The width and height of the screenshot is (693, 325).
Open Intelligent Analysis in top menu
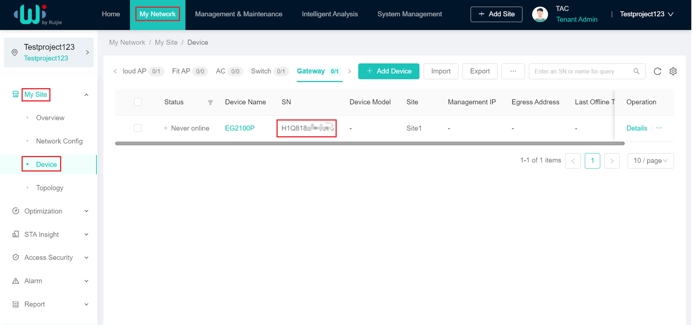click(x=329, y=14)
